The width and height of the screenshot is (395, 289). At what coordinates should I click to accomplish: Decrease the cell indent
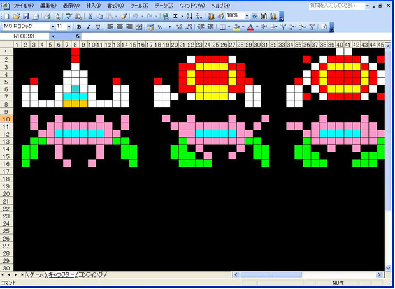tap(201, 27)
